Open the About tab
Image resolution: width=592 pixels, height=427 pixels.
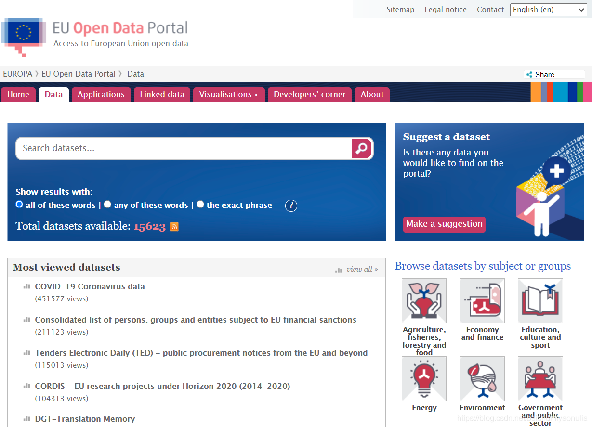372,94
